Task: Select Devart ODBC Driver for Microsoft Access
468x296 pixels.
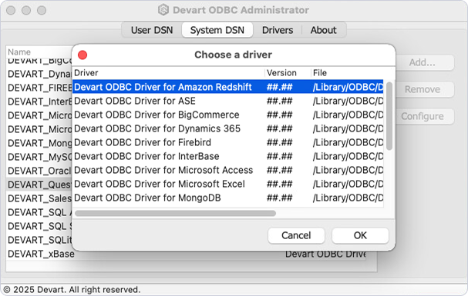Action: [228, 170]
